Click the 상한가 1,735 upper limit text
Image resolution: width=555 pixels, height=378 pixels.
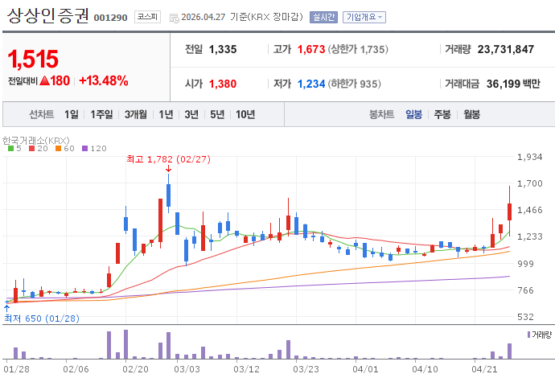[358, 49]
